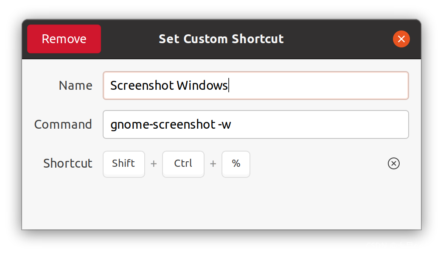Close the Set Custom Shortcut dialog
The height and width of the screenshot is (254, 443).
(x=401, y=39)
